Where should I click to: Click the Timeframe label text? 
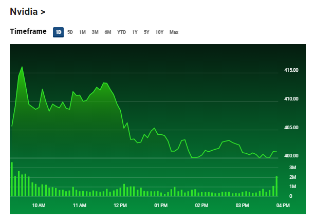click(x=28, y=32)
